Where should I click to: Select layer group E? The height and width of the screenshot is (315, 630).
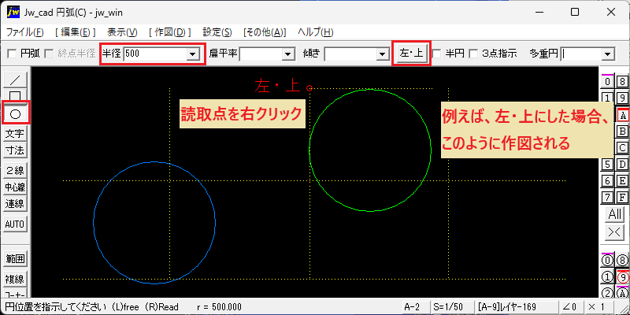click(622, 181)
